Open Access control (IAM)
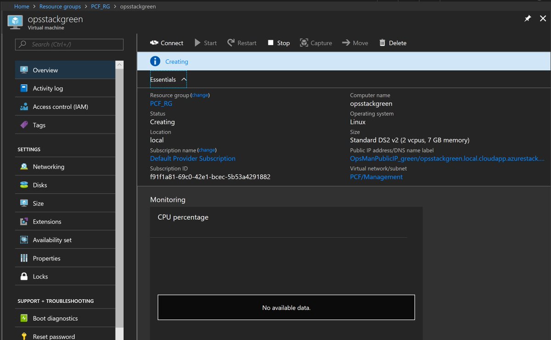The height and width of the screenshot is (340, 551). coord(65,107)
